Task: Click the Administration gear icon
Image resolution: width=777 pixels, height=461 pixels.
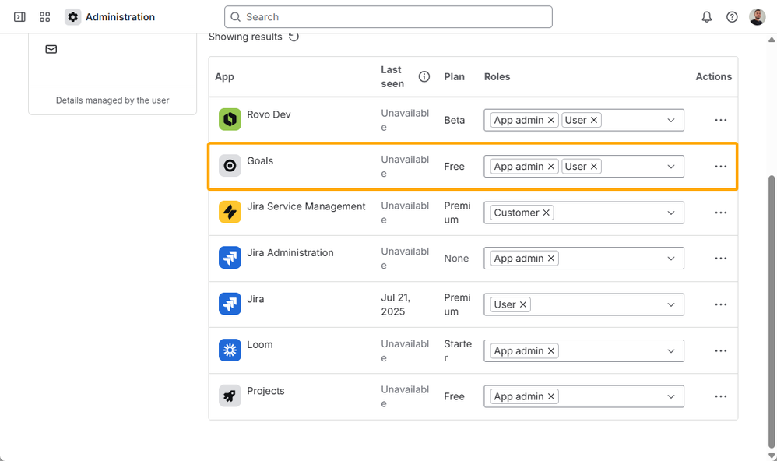Action: 73,17
